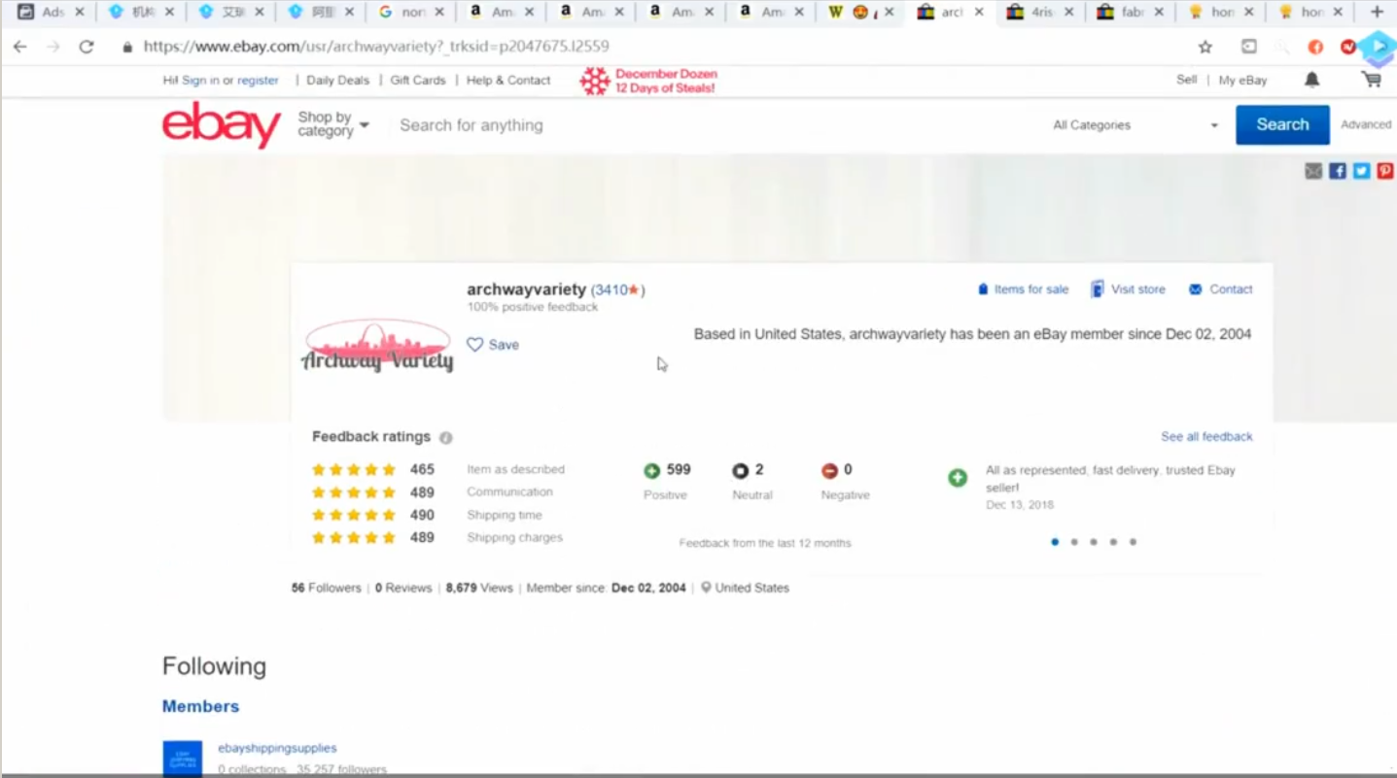Viewport: 1397px width, 778px height.
Task: Open the notifications bell icon
Action: point(1311,80)
